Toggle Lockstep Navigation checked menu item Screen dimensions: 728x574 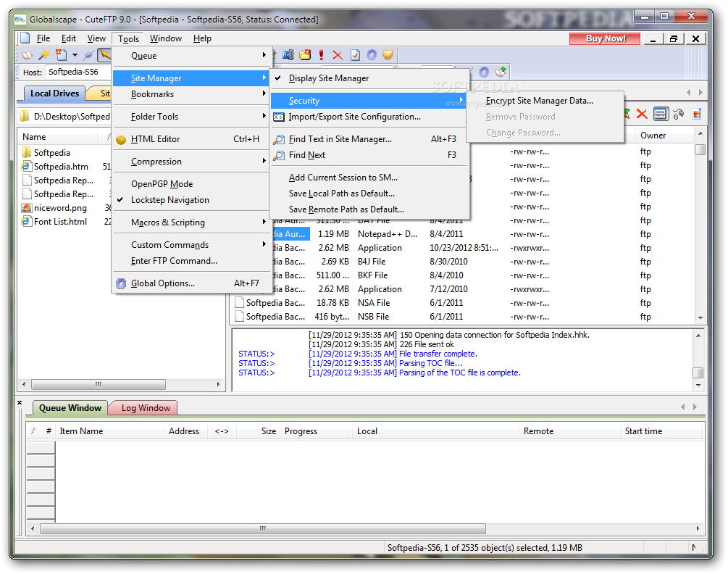click(191, 200)
